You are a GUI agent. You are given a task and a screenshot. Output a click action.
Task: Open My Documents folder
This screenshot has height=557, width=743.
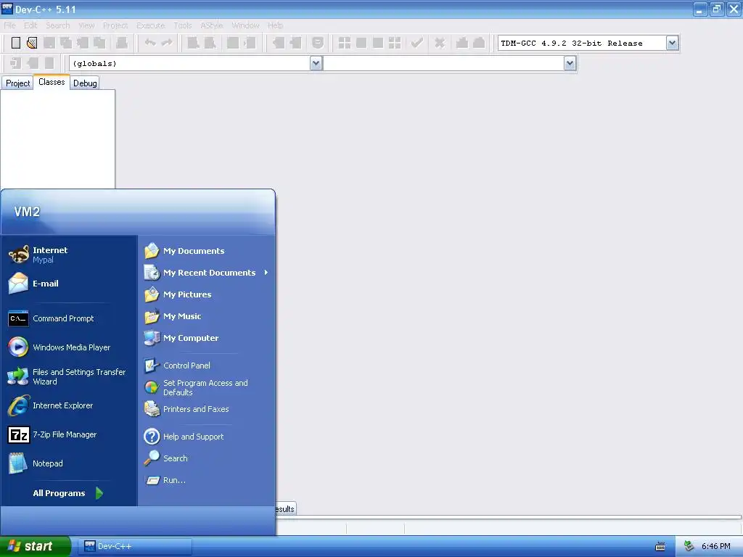point(207,251)
